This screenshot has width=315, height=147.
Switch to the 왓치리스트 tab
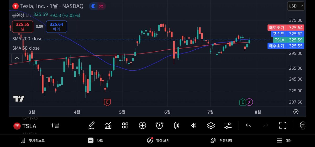tap(33, 140)
